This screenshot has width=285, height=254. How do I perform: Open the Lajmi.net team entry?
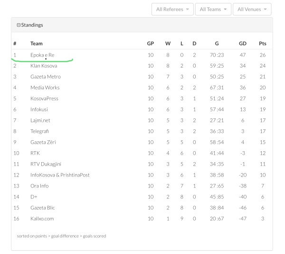[40, 120]
